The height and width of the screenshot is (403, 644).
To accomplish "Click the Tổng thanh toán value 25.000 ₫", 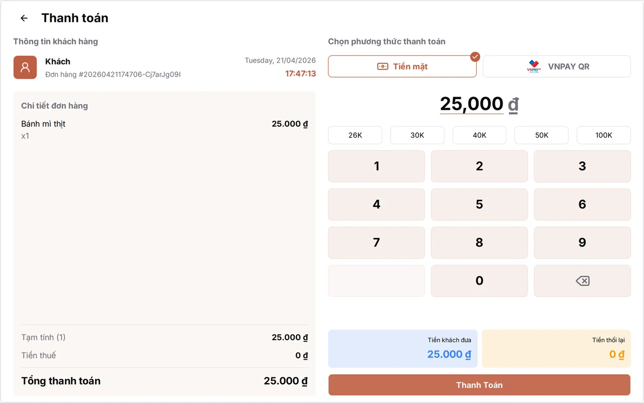I will click(x=286, y=381).
